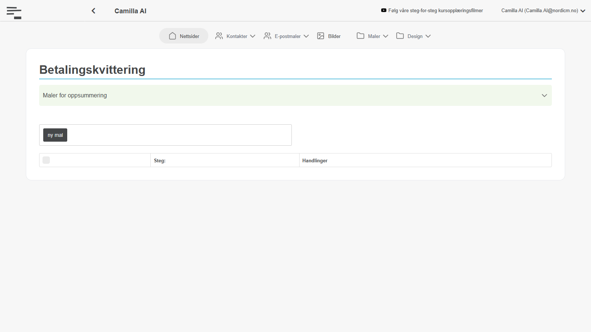
Task: Expand the Kontakter dropdown chevron
Action: [253, 36]
